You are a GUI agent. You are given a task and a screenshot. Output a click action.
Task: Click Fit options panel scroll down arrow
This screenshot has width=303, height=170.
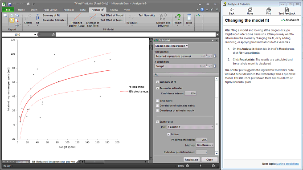click(217, 154)
